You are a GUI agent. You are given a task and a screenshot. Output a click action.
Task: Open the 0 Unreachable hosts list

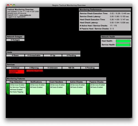coord(34,56)
